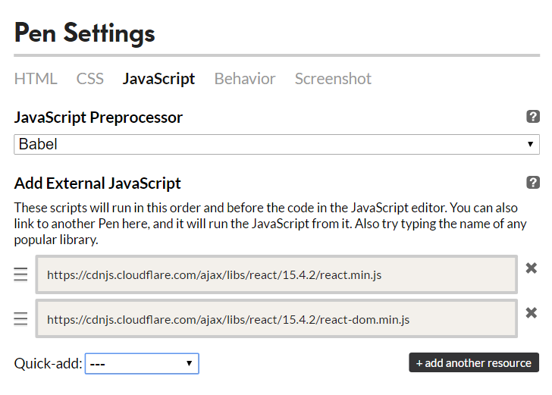Screen dimensions: 552x395
Task: Focus the react-dom.min.js URL field
Action: (276, 319)
